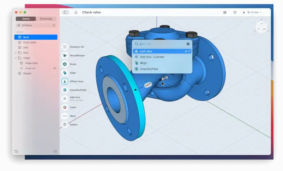Click the Add Axis tool icon
This screenshot has height=171, width=283.
[x=65, y=98]
